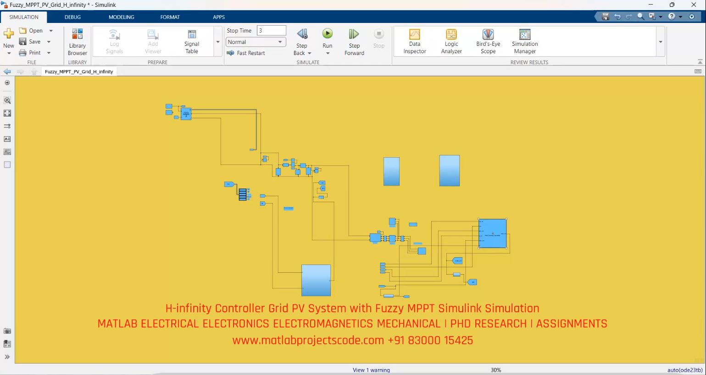The height and width of the screenshot is (375, 706).
Task: Switch to the SIMULATION tab
Action: pos(24,17)
